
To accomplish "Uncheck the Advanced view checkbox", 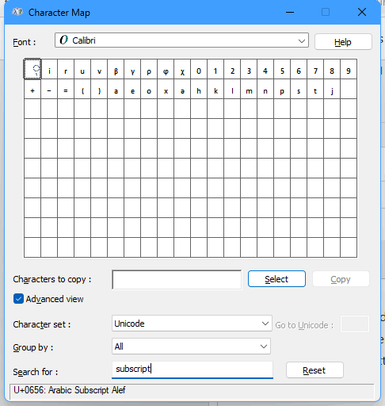I will [18, 299].
